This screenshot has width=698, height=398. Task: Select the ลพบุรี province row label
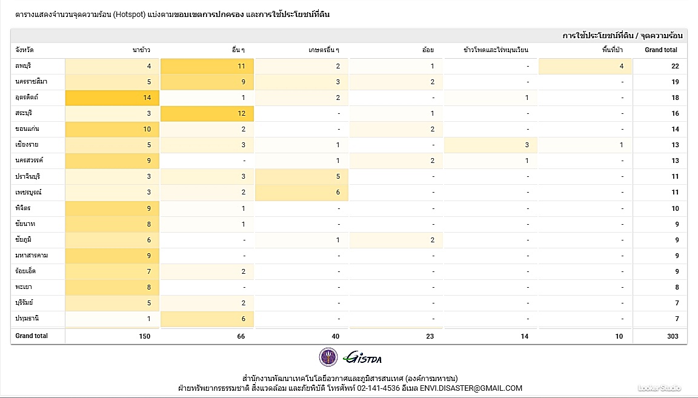click(23, 66)
